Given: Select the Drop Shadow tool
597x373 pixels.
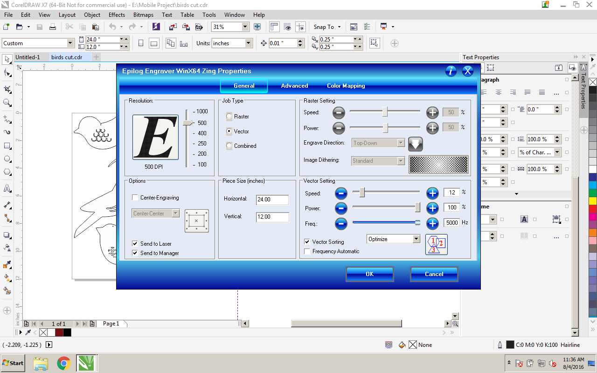Looking at the screenshot, I should [x=7, y=235].
